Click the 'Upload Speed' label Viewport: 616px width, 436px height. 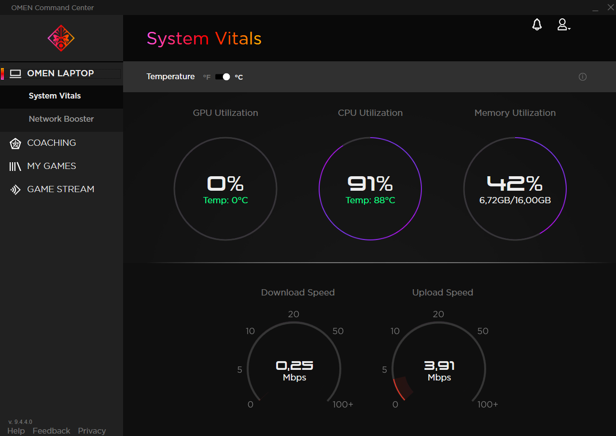443,293
